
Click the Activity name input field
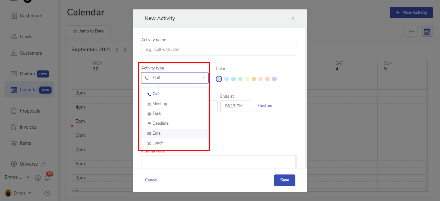coord(219,50)
